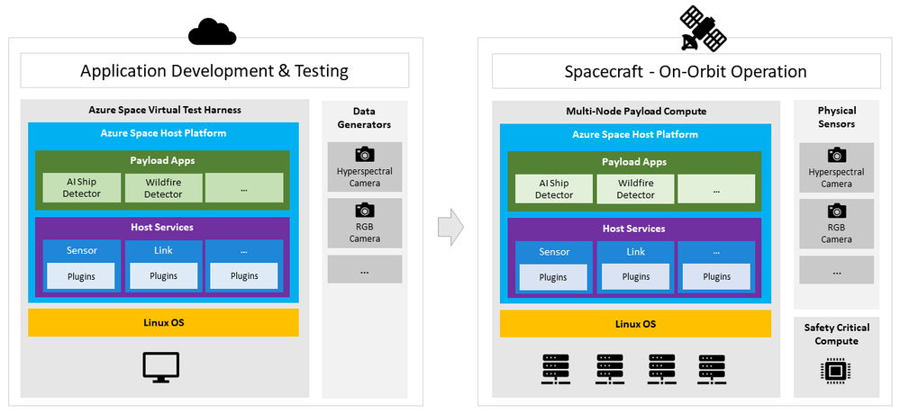Viewport: 900px width, 414px height.
Task: Select the Application Development & Testing title box
Action: pyautogui.click(x=214, y=70)
